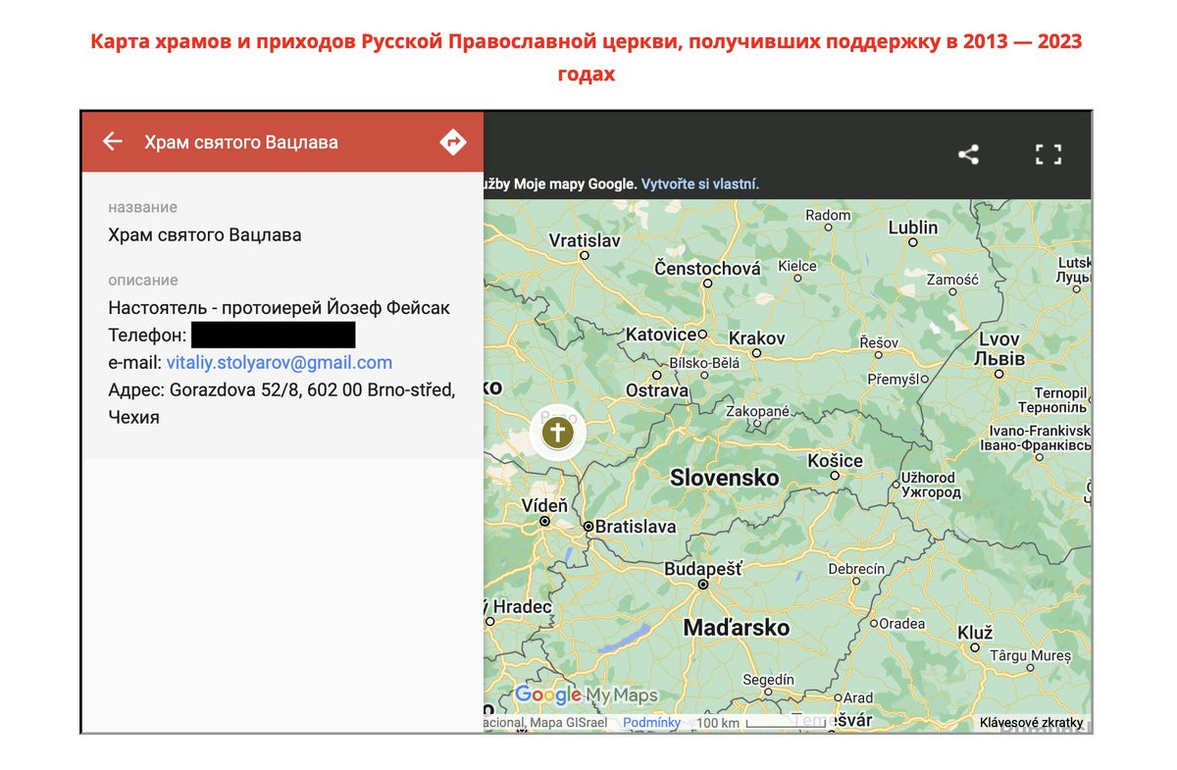
Task: Click the Ostrava city label
Action: coord(657,390)
